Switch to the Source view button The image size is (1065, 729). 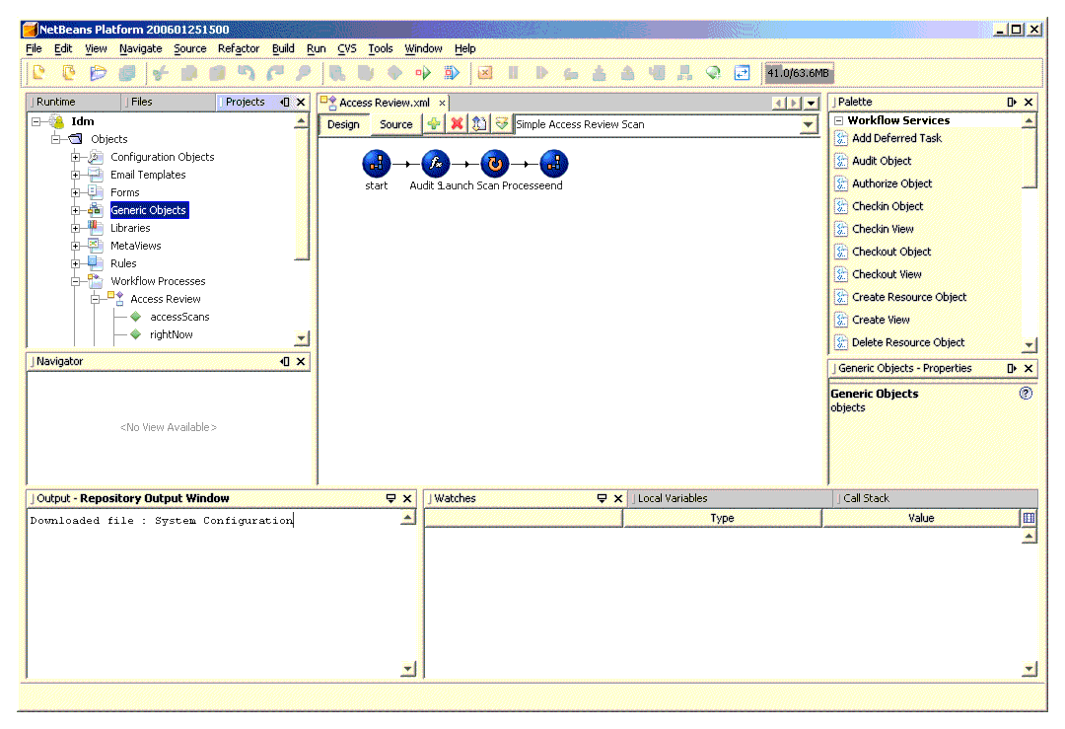[396, 124]
